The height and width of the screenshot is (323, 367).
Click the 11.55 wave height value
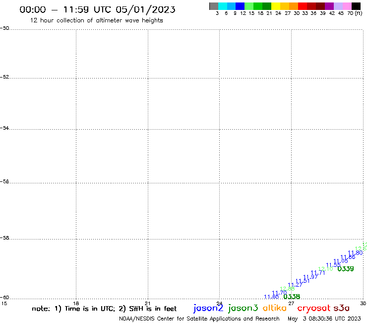[x=333, y=265]
